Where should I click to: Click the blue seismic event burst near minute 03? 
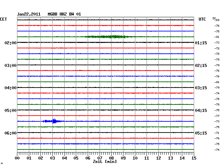(x=54, y=121)
